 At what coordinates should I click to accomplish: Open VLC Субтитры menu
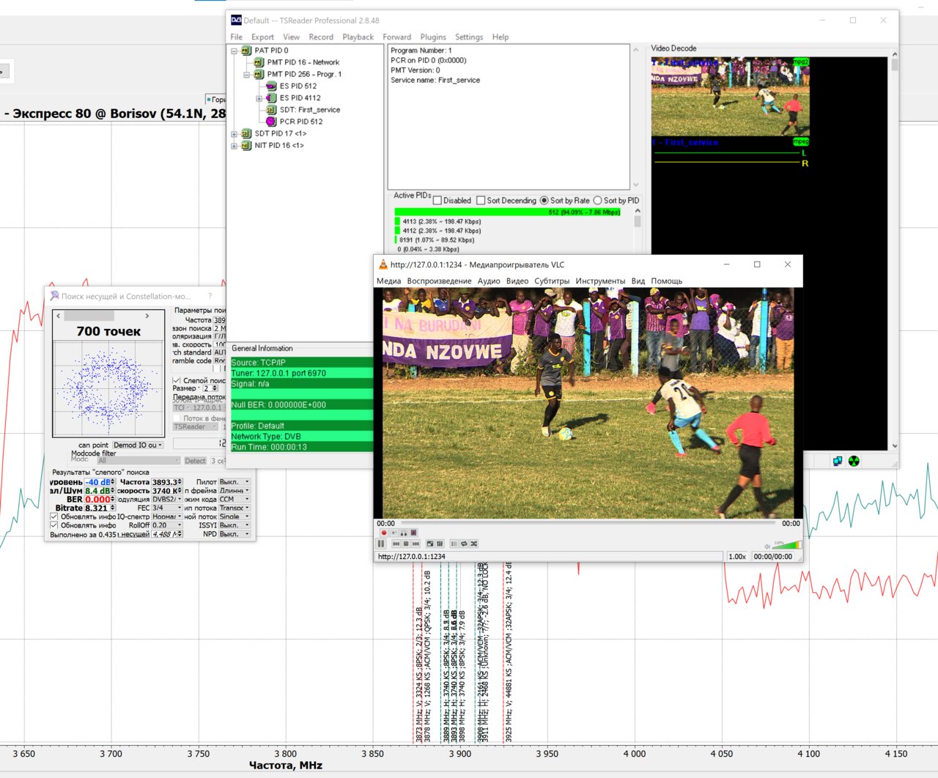(552, 281)
